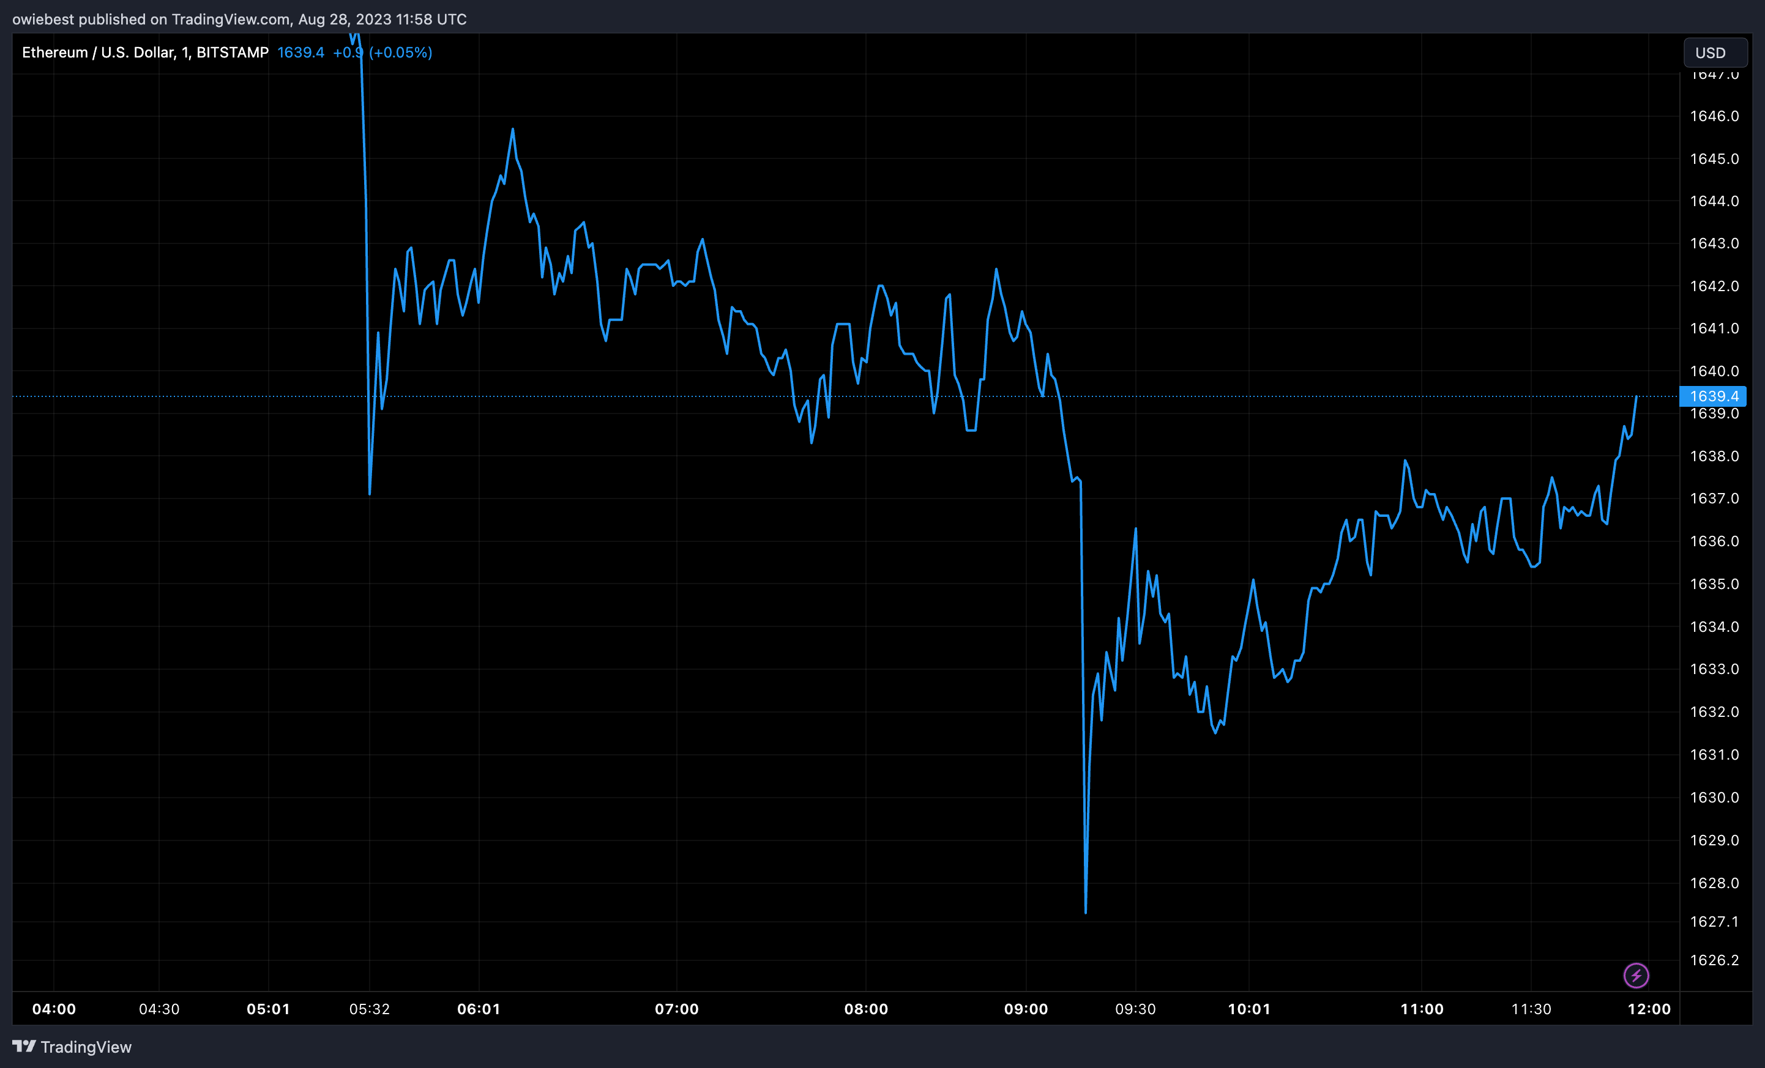
Task: Click the 1642.0 price scale label
Action: coord(1714,286)
